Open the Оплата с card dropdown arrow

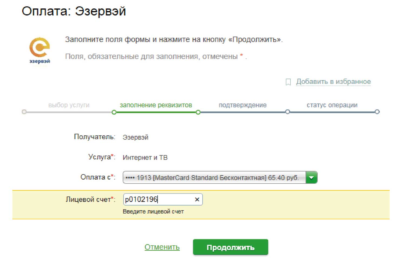click(312, 178)
